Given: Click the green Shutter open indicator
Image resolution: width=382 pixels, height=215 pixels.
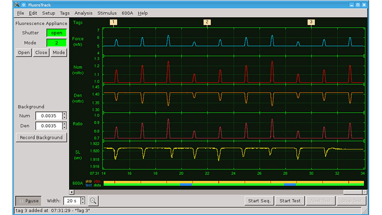Looking at the screenshot, I should (x=56, y=33).
